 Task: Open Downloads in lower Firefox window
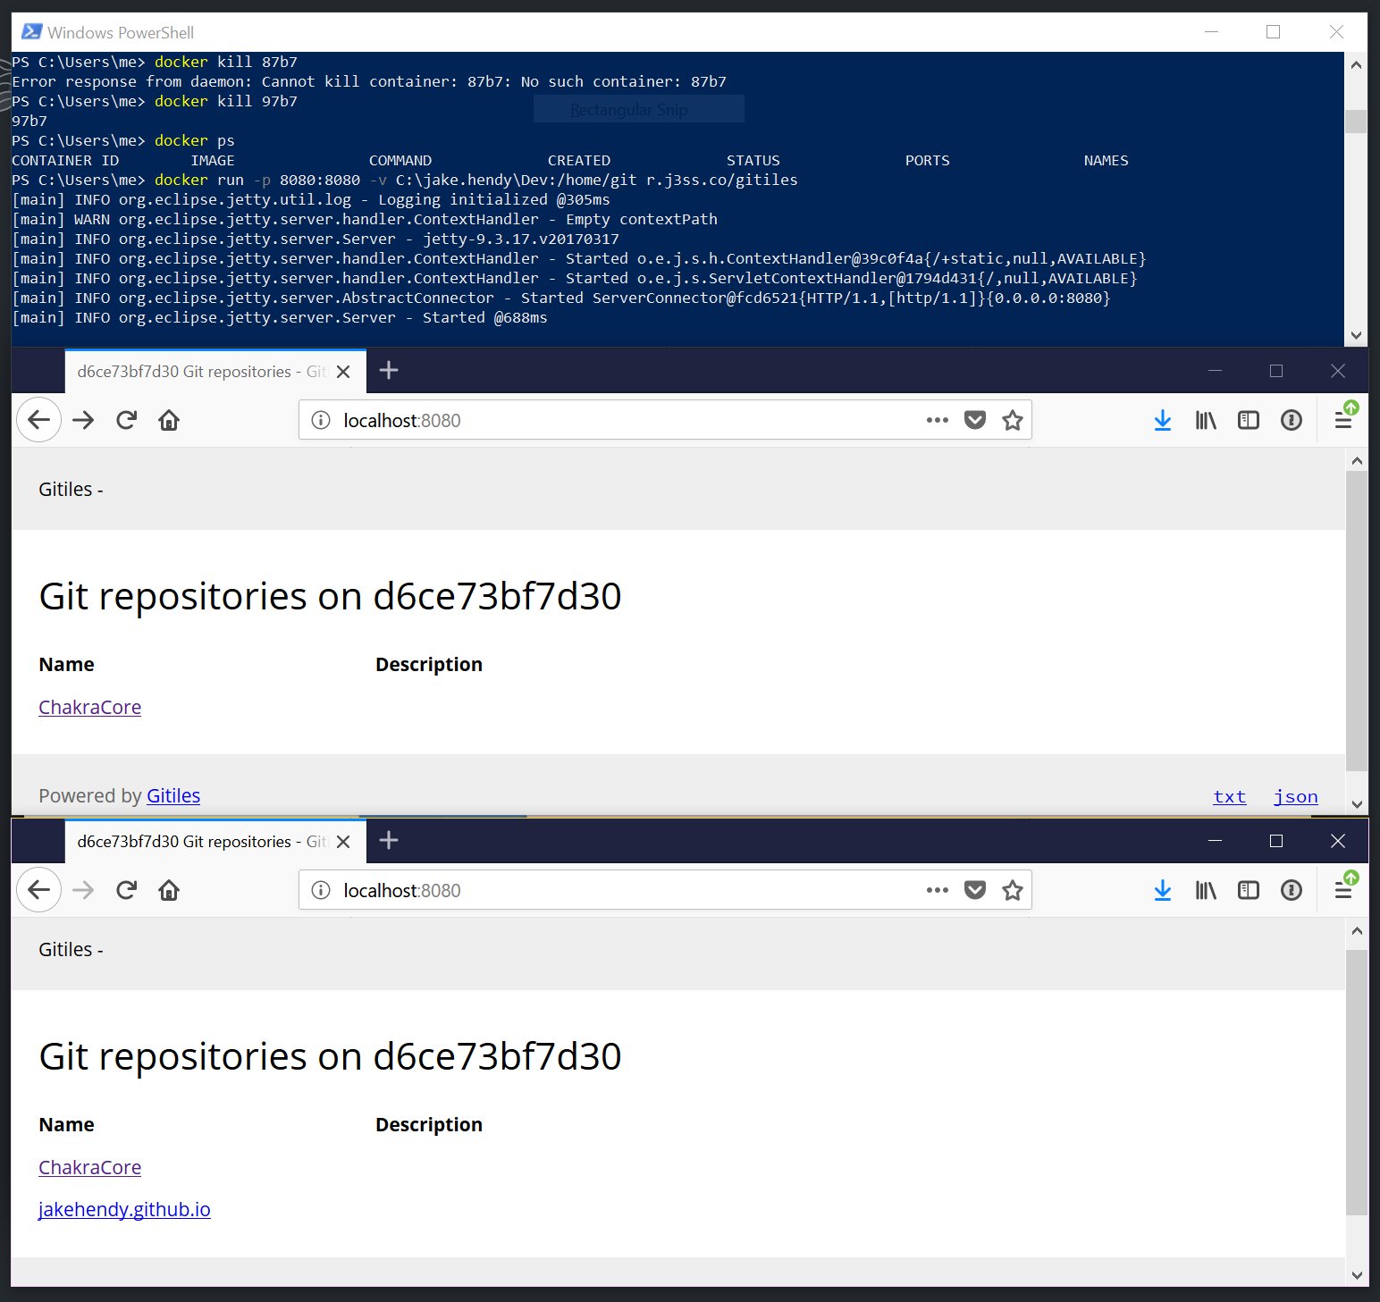point(1162,890)
